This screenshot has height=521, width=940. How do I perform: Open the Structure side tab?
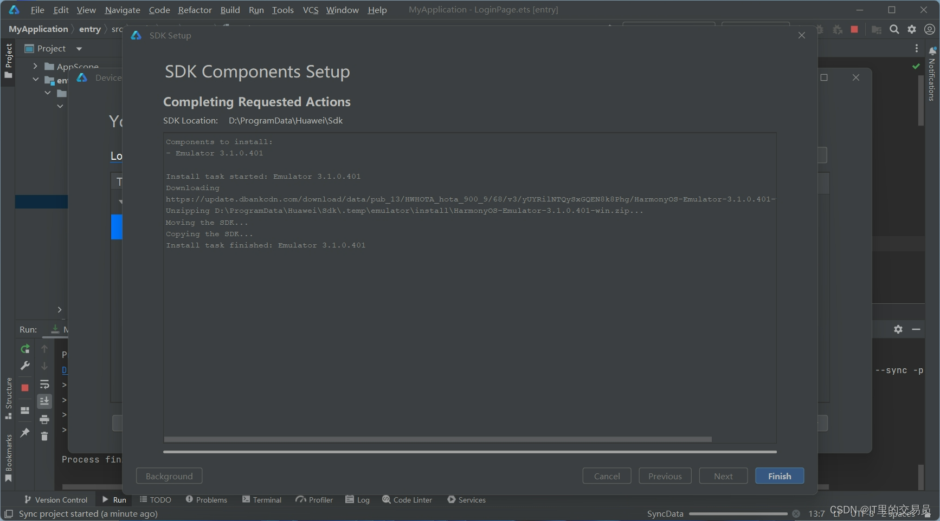tap(8, 398)
